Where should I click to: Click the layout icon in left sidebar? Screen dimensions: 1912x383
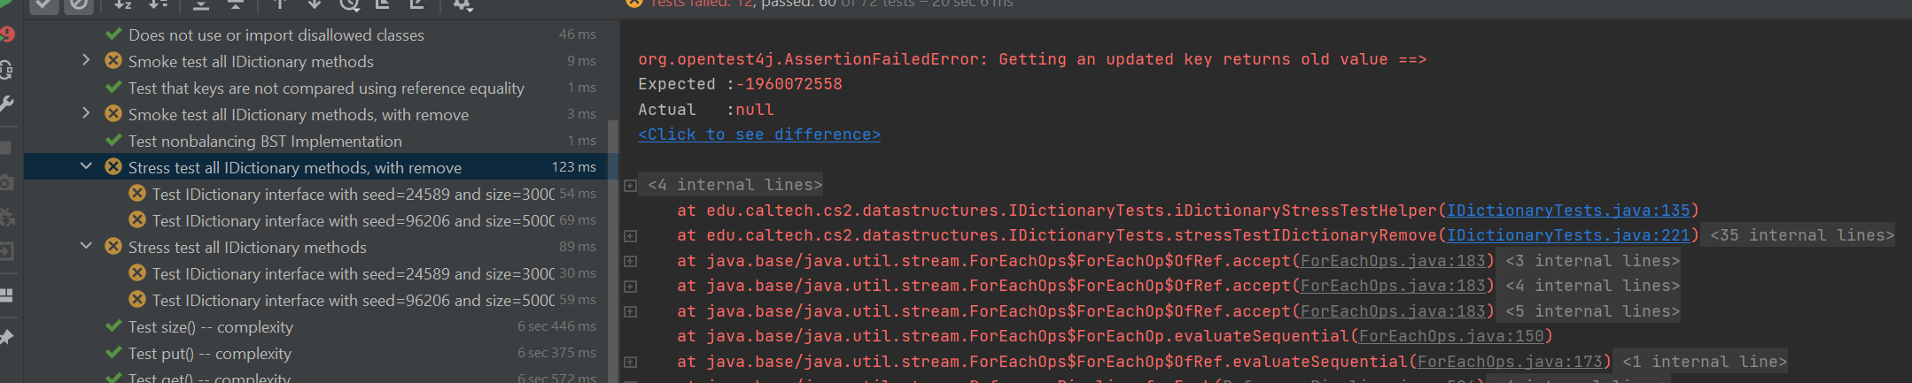point(7,295)
